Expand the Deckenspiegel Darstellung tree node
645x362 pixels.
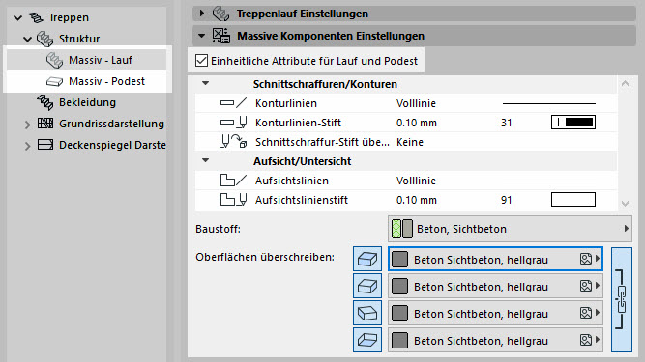click(28, 146)
